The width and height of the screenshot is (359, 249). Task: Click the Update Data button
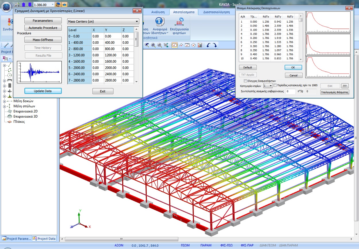tap(43, 91)
